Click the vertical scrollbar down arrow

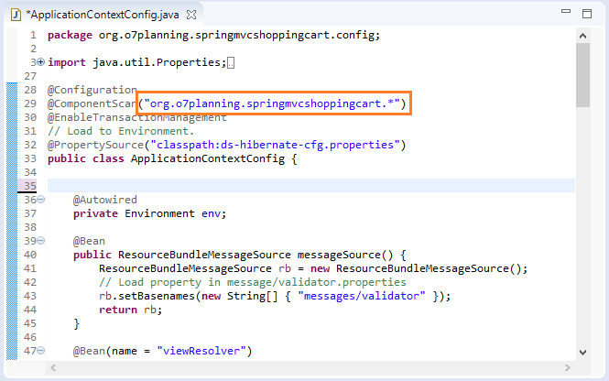582,353
